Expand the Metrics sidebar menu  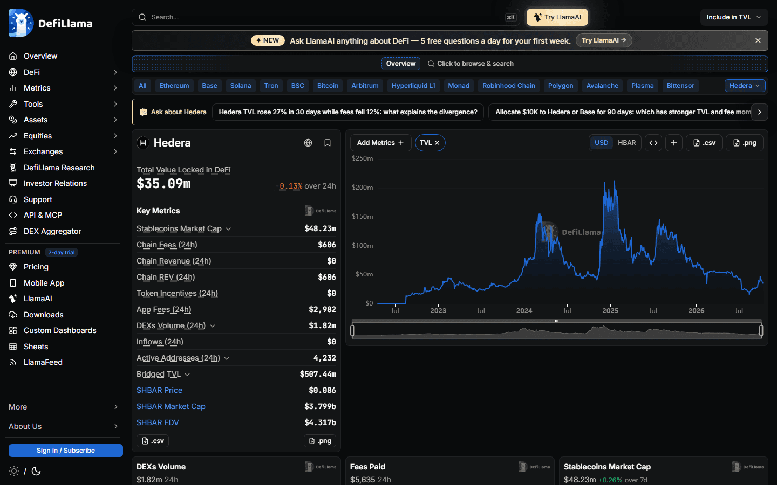click(x=64, y=88)
